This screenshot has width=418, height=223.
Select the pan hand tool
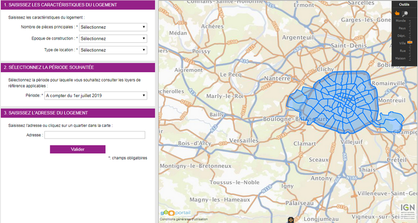pos(397,13)
